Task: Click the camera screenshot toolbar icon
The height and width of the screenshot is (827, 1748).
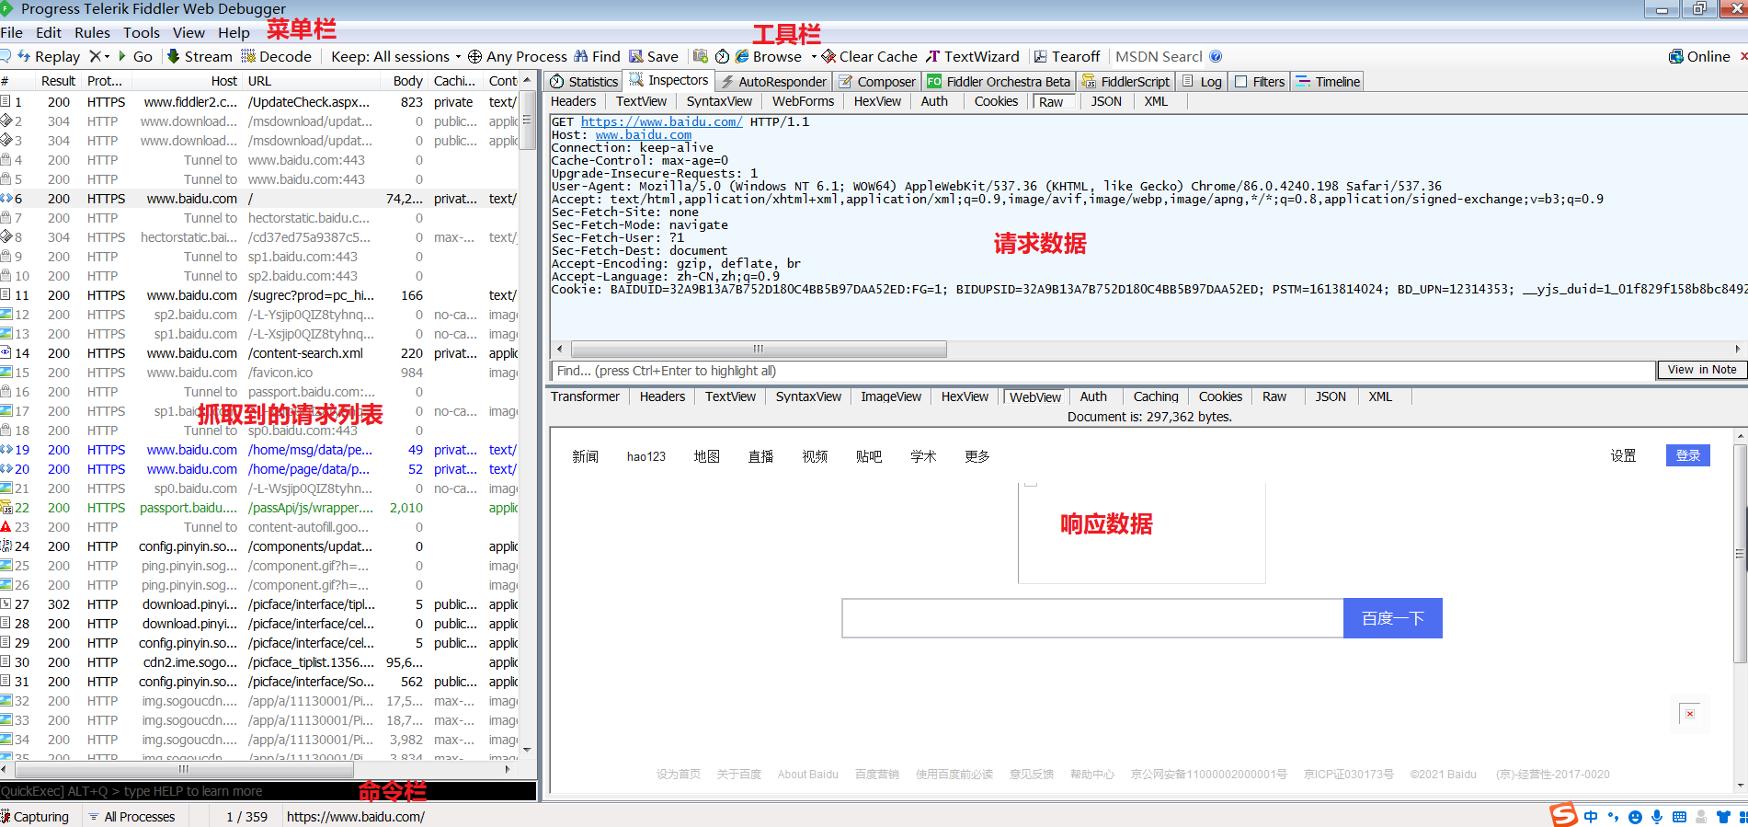Action: (701, 56)
